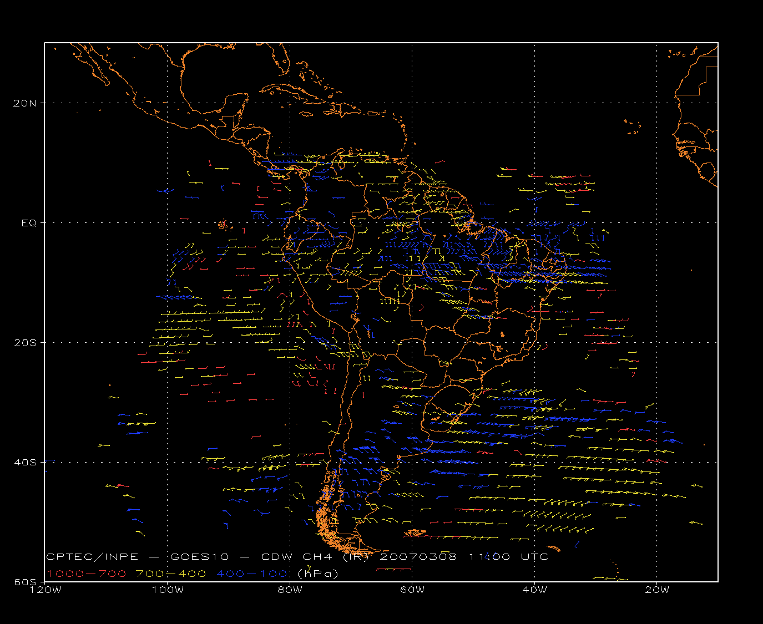The height and width of the screenshot is (624, 763).
Task: Click the (hPa) unit label
Action: 318,574
